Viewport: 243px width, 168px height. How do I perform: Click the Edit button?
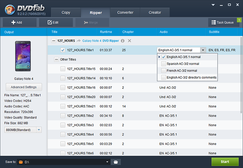click(56, 22)
